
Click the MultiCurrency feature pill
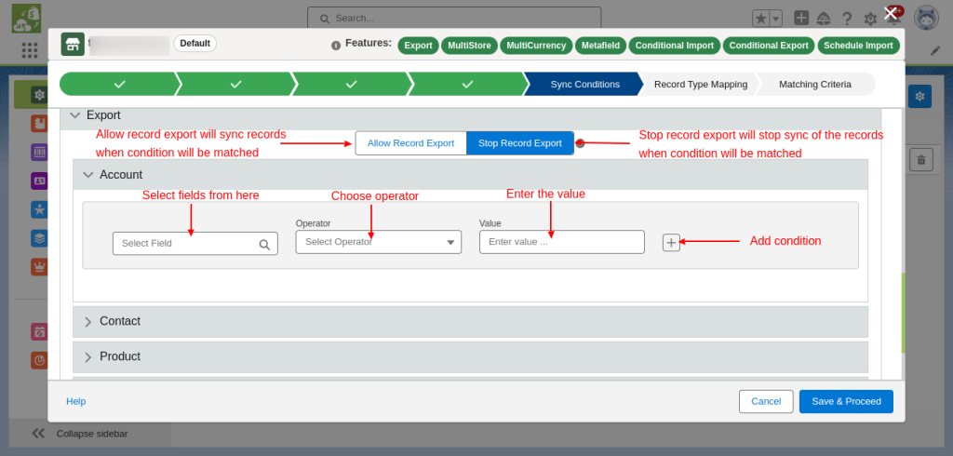point(536,46)
